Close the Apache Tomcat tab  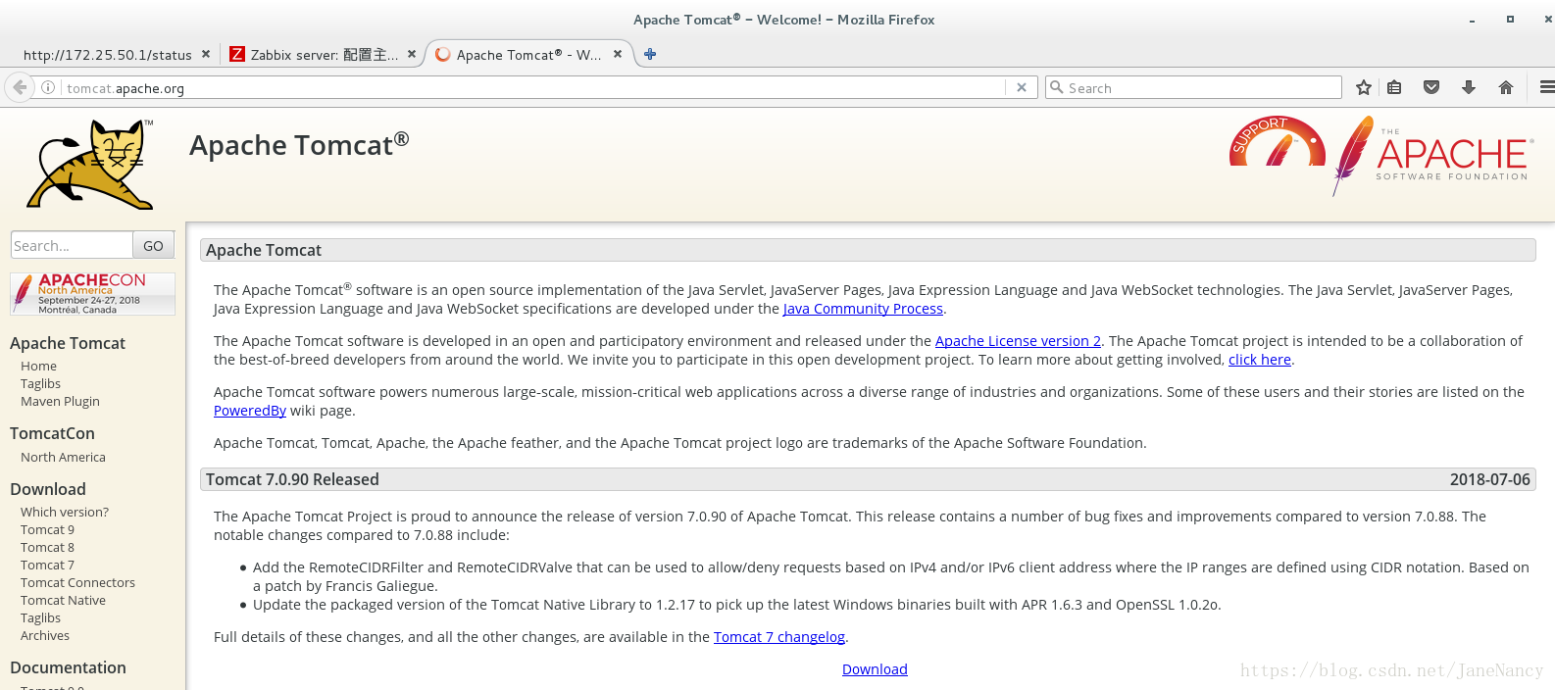[x=618, y=54]
